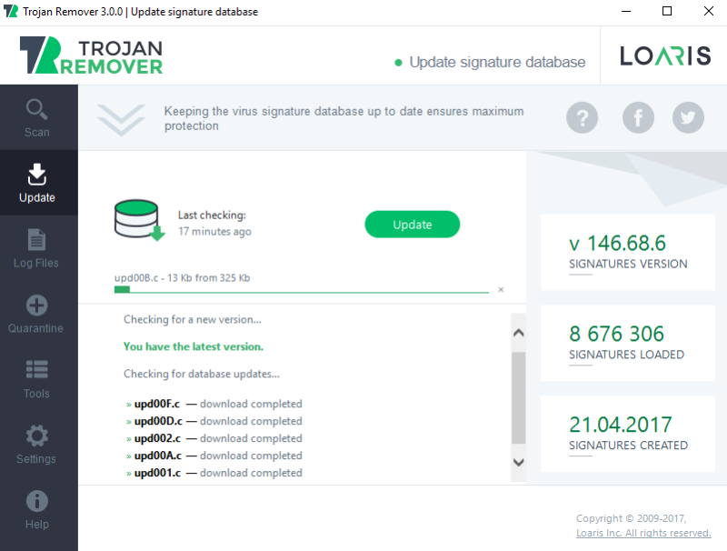Click the green Update button
Viewport: 727px width, 551px height.
tap(413, 225)
